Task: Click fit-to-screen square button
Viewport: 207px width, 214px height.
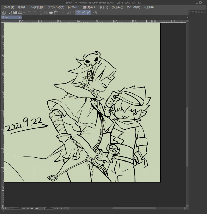Action: [32, 208]
